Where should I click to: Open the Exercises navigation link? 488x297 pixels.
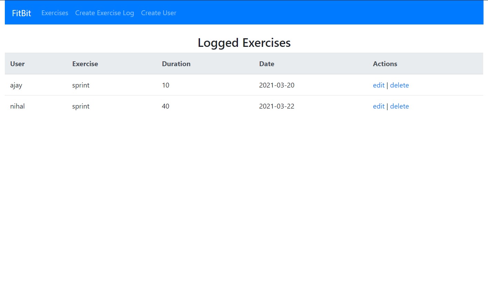[x=54, y=13]
